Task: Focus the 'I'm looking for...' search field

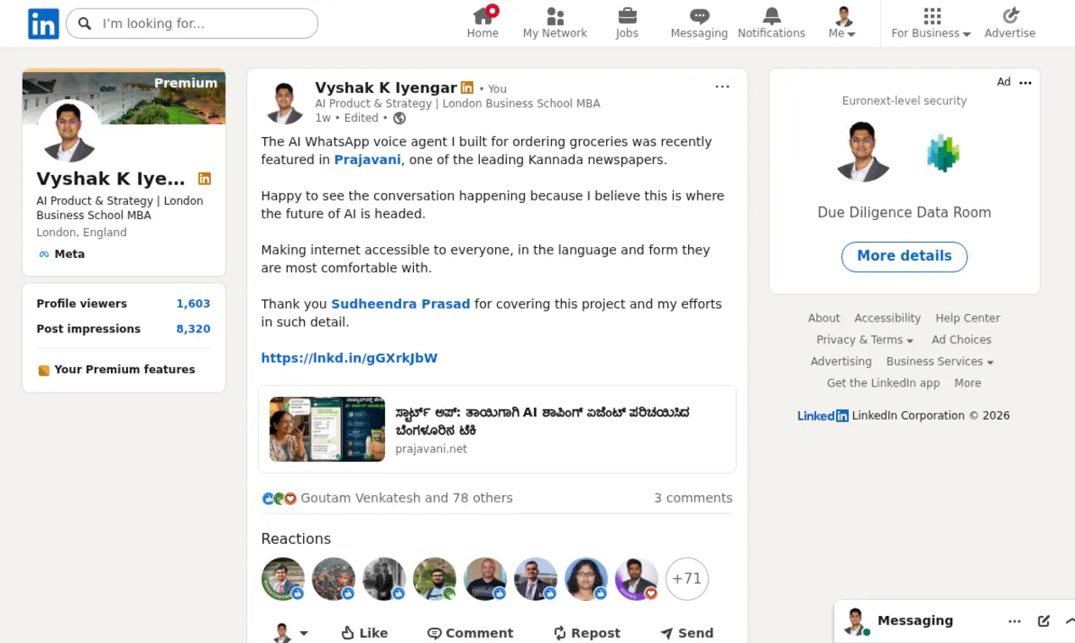Action: (192, 24)
